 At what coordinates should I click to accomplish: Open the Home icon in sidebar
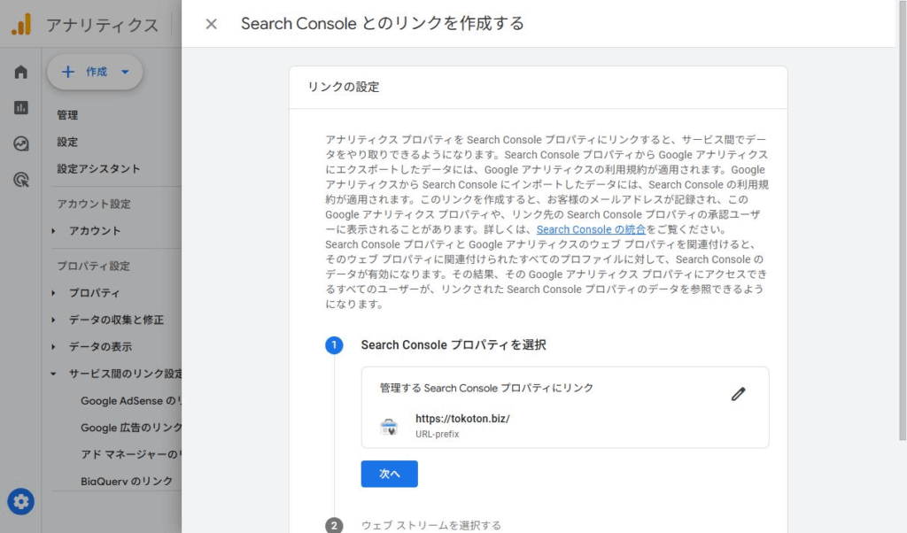click(20, 72)
